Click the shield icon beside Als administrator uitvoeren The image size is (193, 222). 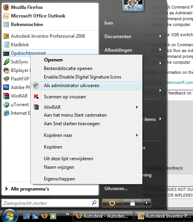coord(36,86)
